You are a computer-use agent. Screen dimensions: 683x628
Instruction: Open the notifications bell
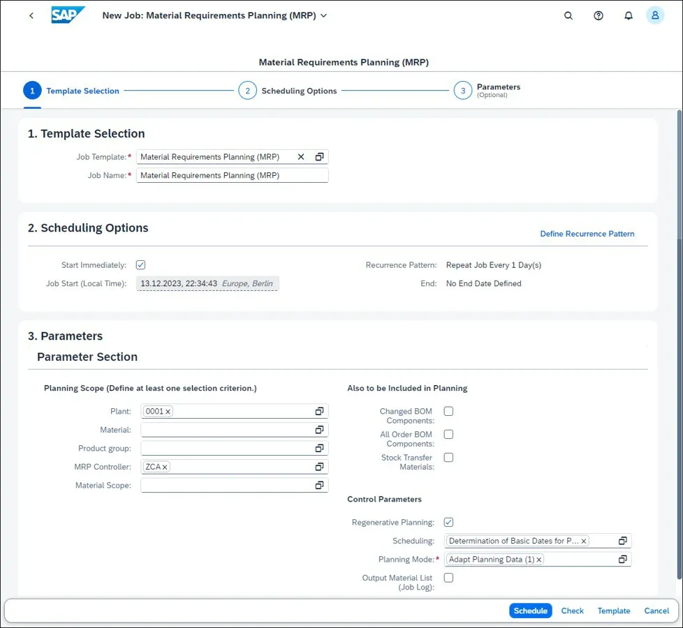coord(628,15)
